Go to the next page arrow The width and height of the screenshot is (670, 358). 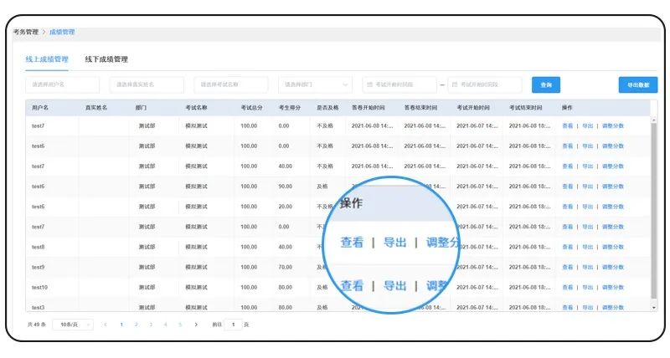coord(196,324)
